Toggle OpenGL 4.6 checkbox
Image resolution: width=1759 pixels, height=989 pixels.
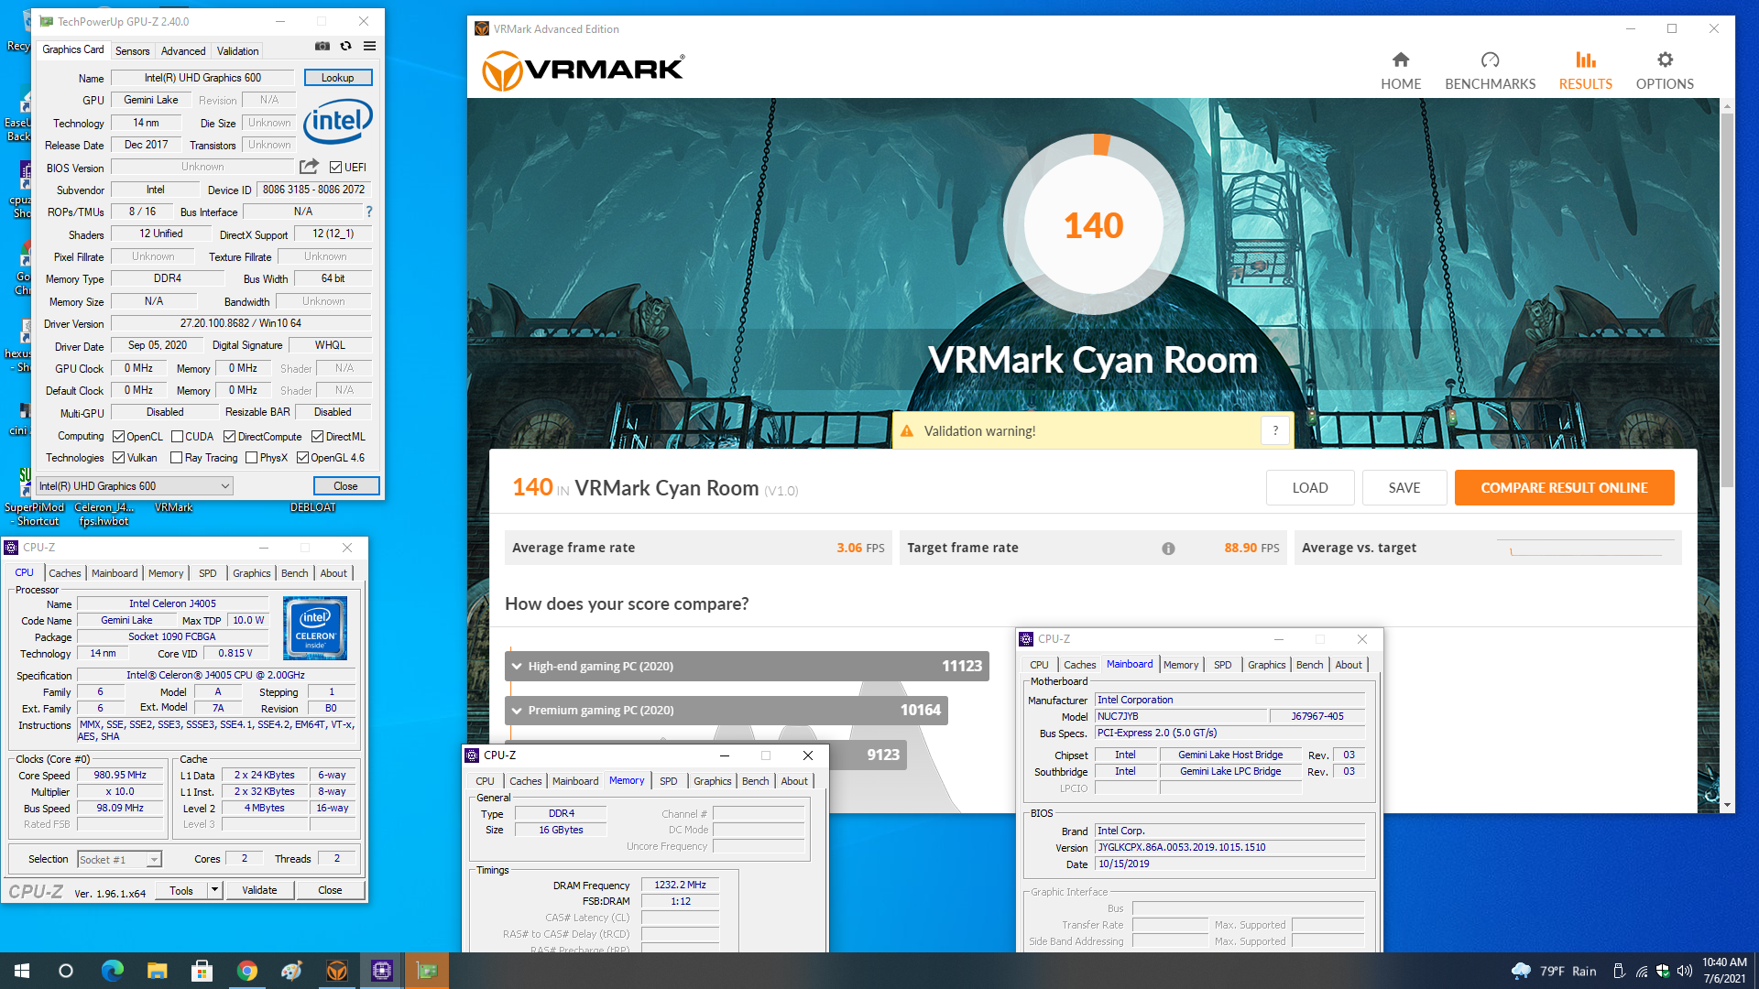click(x=302, y=458)
